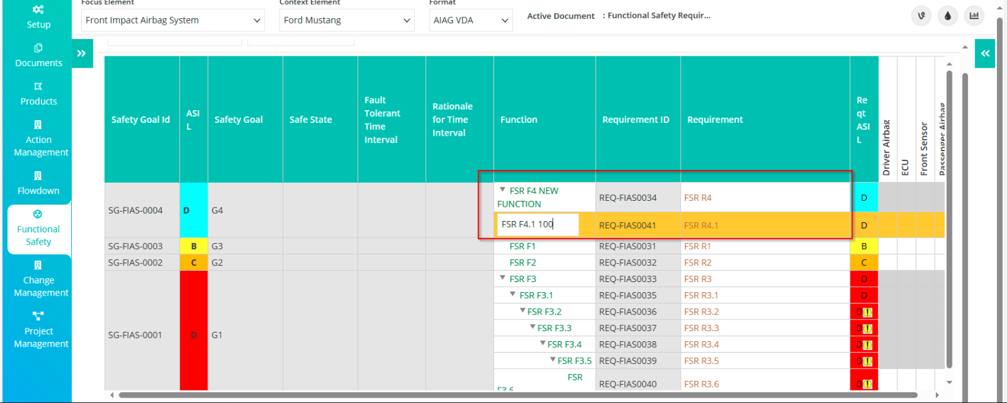Click warning icon in FSR R3.6 row
1007x403 pixels.
[867, 384]
